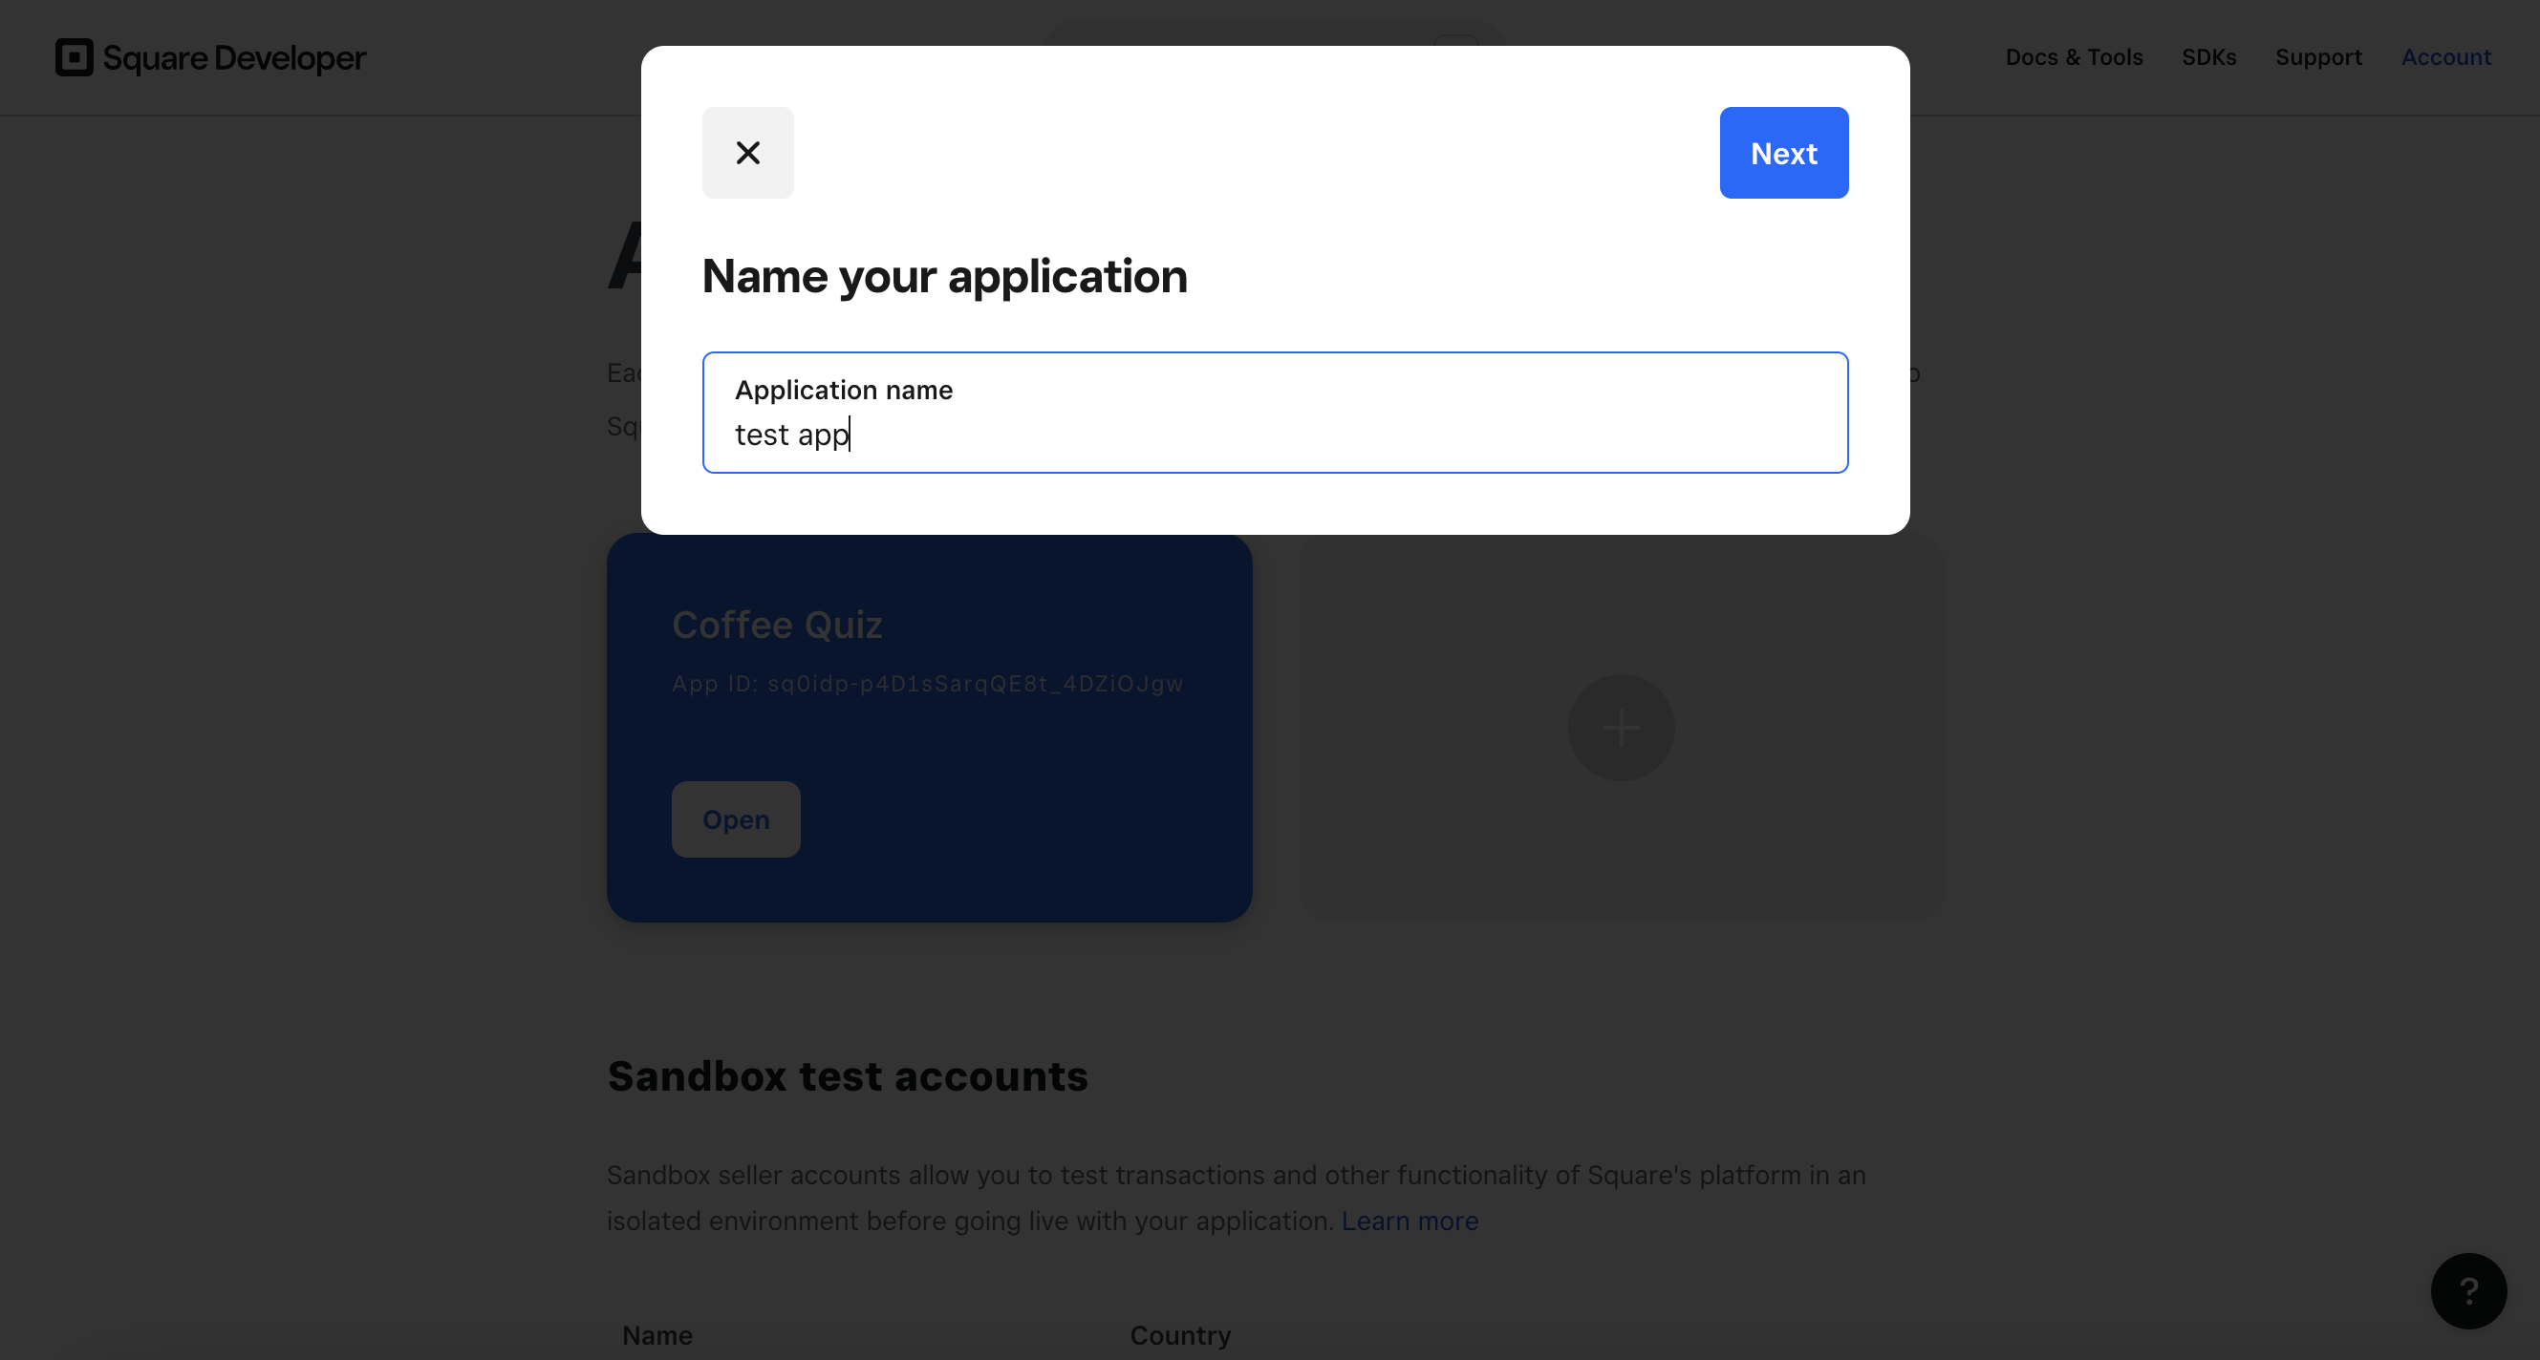Click the Sandbox test accounts heading
This screenshot has height=1360, width=2540.
(847, 1076)
